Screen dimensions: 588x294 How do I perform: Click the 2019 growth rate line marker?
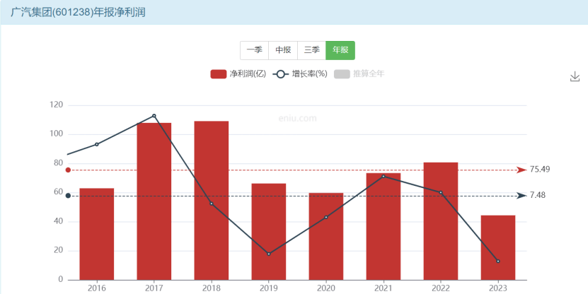268,254
